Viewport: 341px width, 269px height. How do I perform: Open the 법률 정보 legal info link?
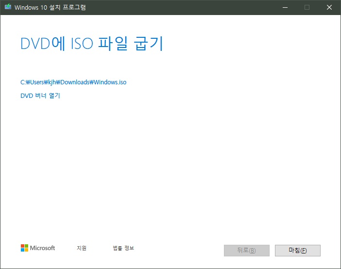(123, 248)
